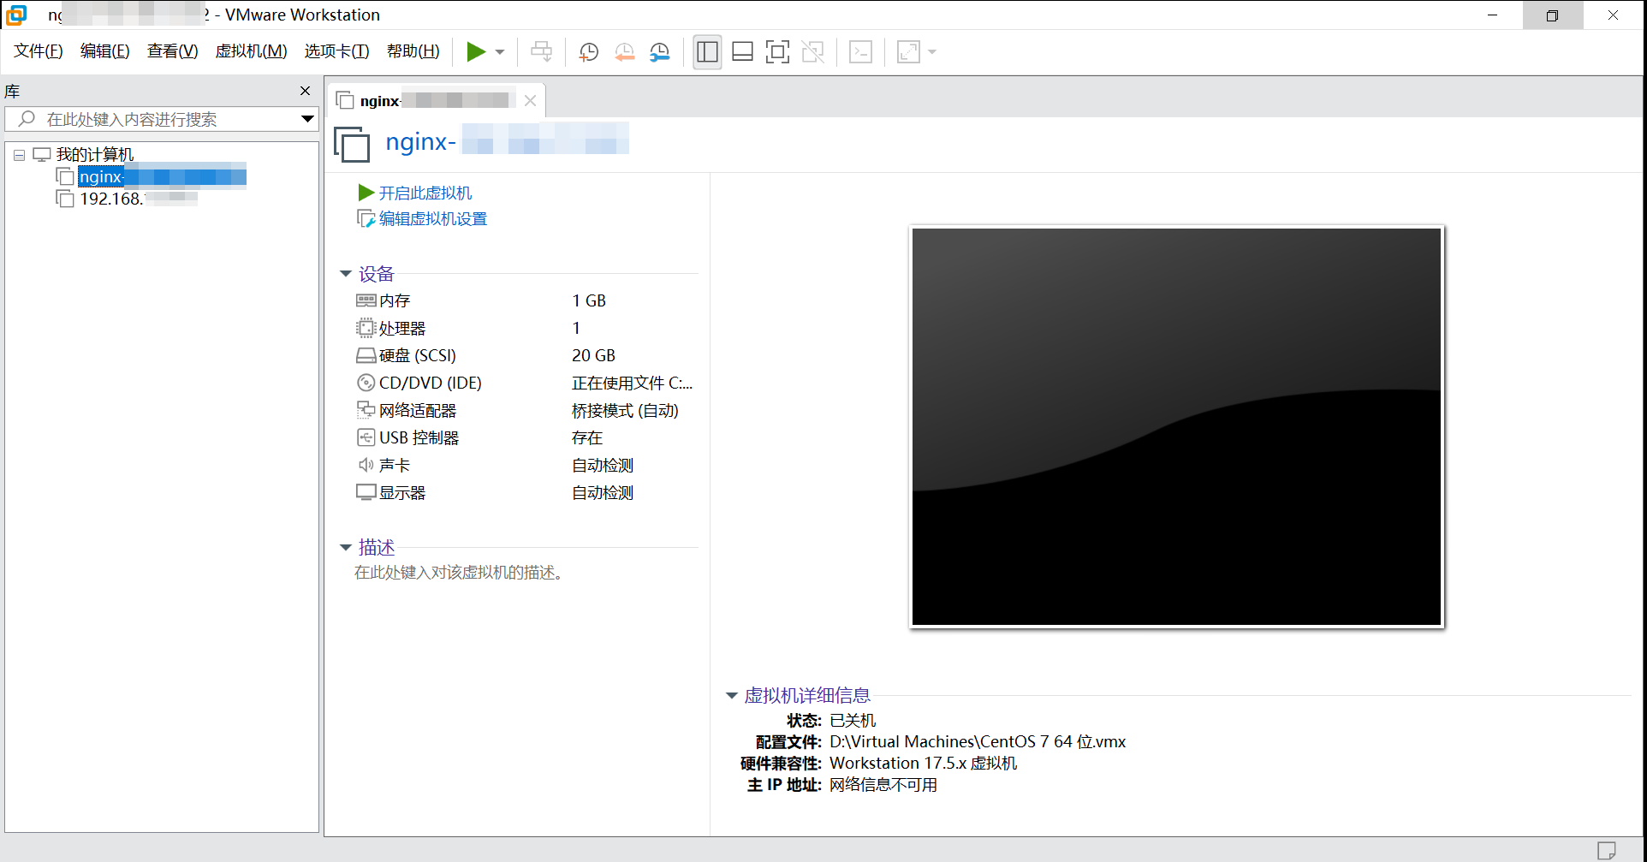The height and width of the screenshot is (862, 1647).
Task: Open the console view icon
Action: tap(860, 52)
